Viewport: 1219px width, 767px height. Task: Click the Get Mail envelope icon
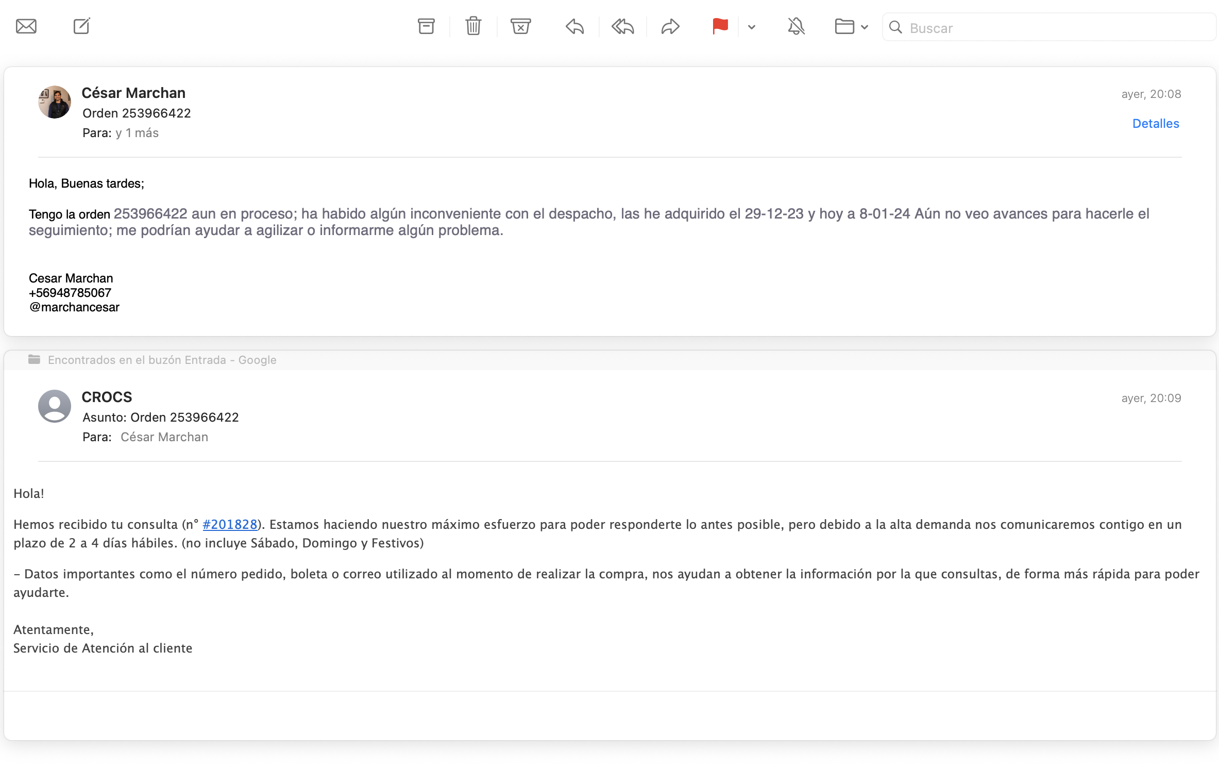pyautogui.click(x=26, y=26)
